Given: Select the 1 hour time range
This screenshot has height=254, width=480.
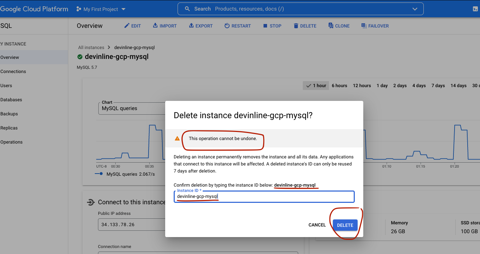Looking at the screenshot, I should [316, 85].
